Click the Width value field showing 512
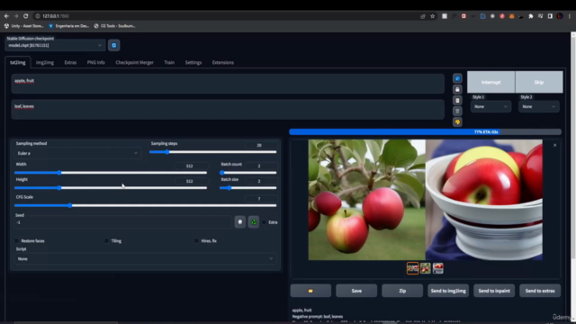This screenshot has height=324, width=576. 191,166
